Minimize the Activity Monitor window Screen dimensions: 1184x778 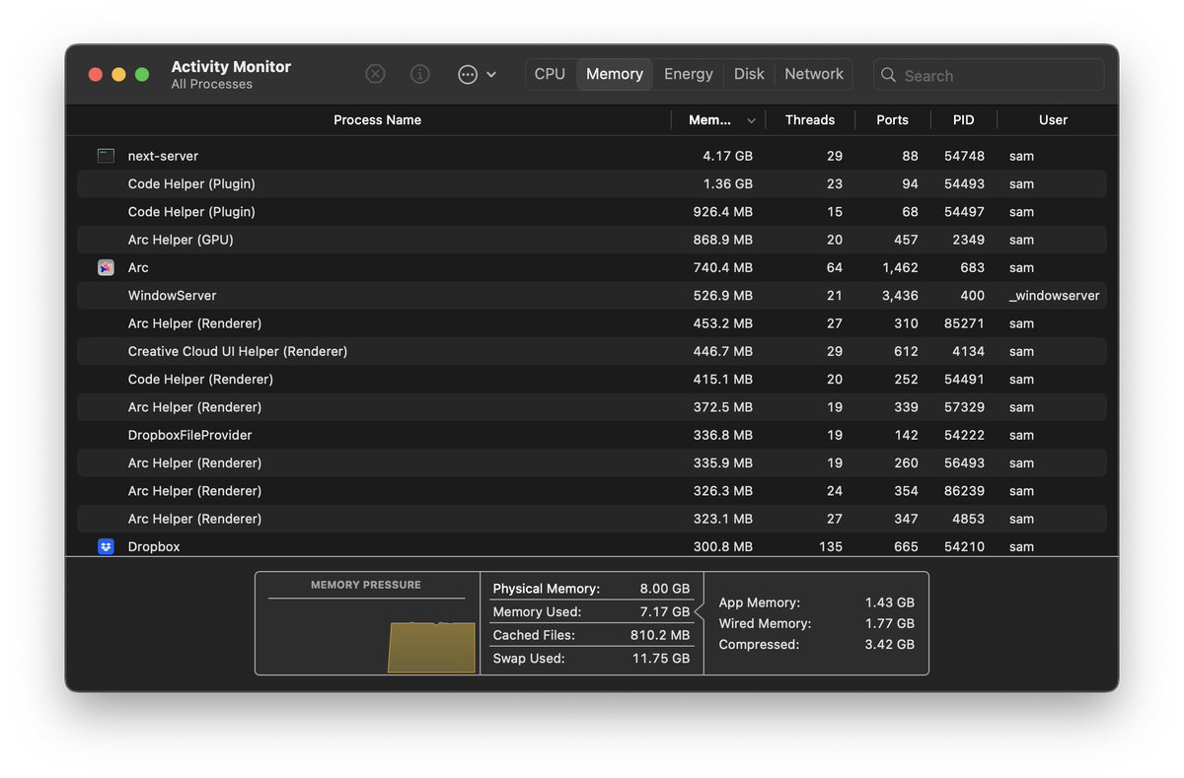click(x=118, y=74)
